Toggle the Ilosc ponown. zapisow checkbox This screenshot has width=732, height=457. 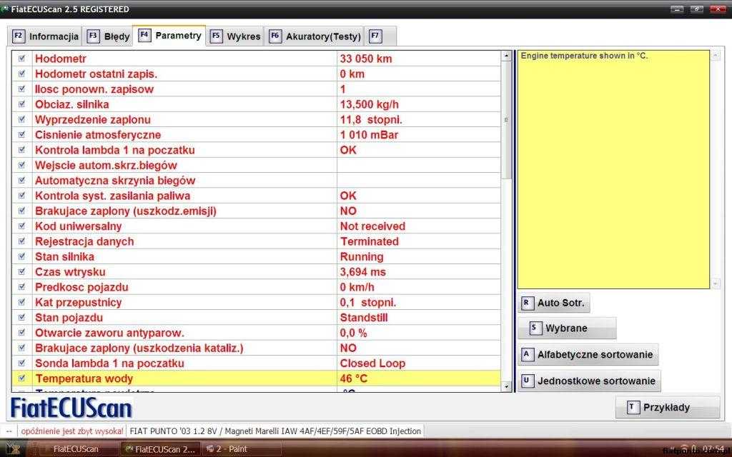[21, 89]
